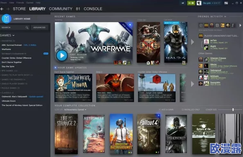Click the search magnifier icon
The image size is (243, 157).
pos(27,27)
